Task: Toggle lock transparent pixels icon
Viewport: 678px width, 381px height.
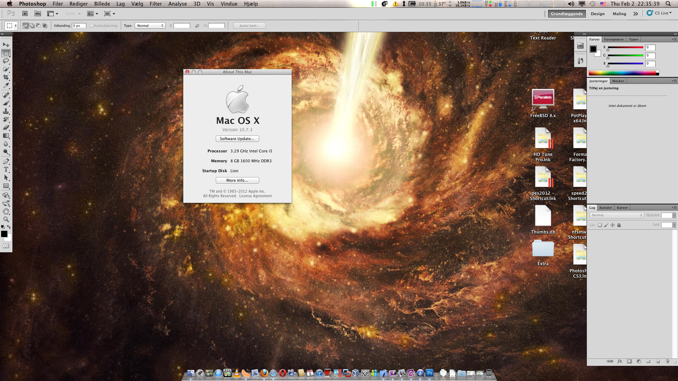Action: [600, 225]
